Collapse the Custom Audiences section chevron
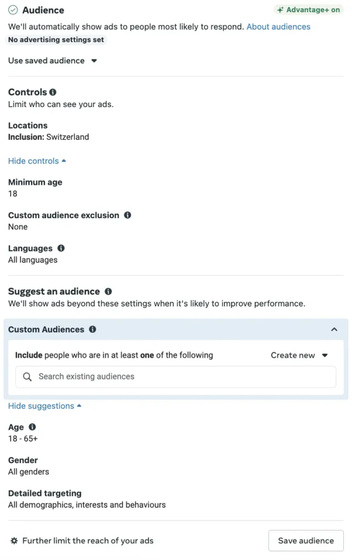Image resolution: width=352 pixels, height=560 pixels. [x=334, y=329]
